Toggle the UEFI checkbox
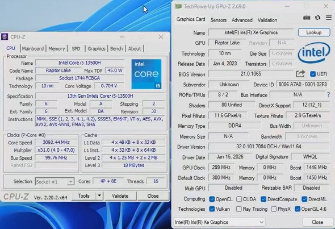Screen dimensions: 335x229 [x=313, y=74]
